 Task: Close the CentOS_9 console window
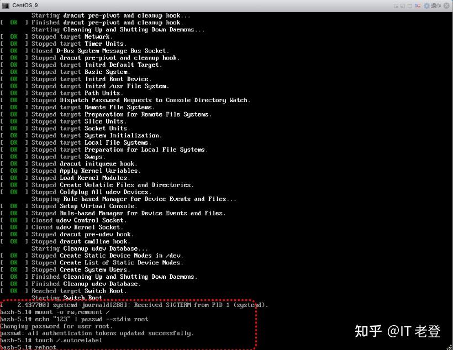[x=446, y=6]
